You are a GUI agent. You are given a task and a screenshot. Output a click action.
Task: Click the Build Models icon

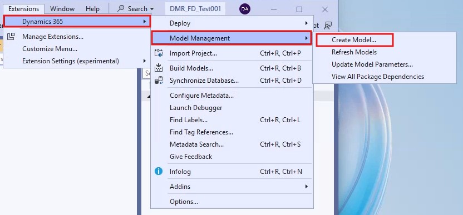click(159, 68)
